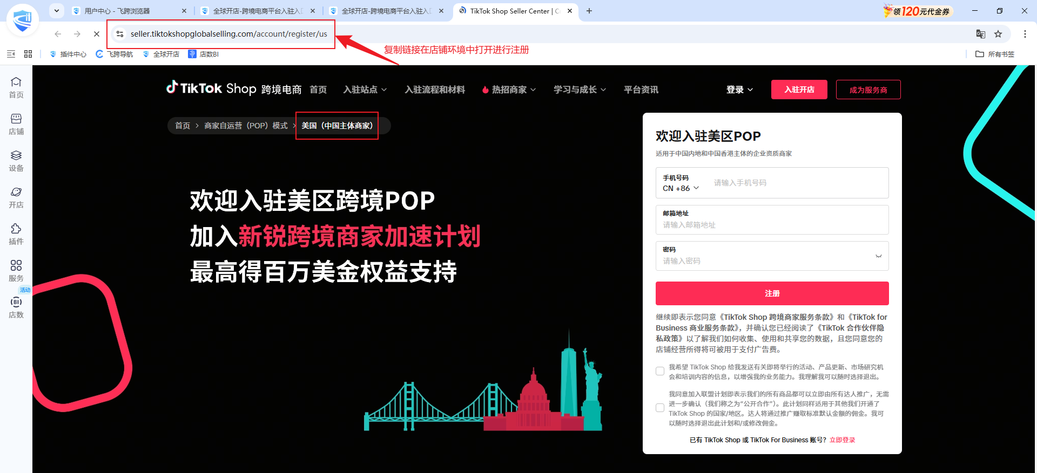The image size is (1037, 473).
Task: Click the 密码 input field
Action: click(x=772, y=256)
